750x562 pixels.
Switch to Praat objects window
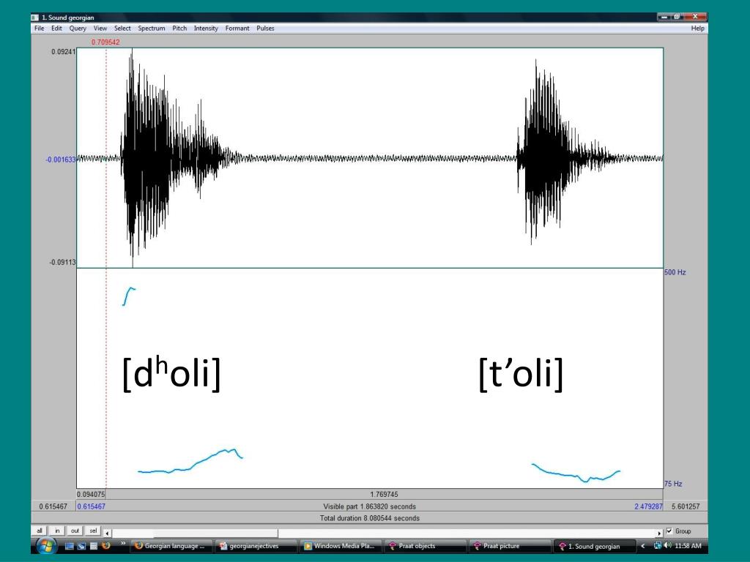(425, 546)
